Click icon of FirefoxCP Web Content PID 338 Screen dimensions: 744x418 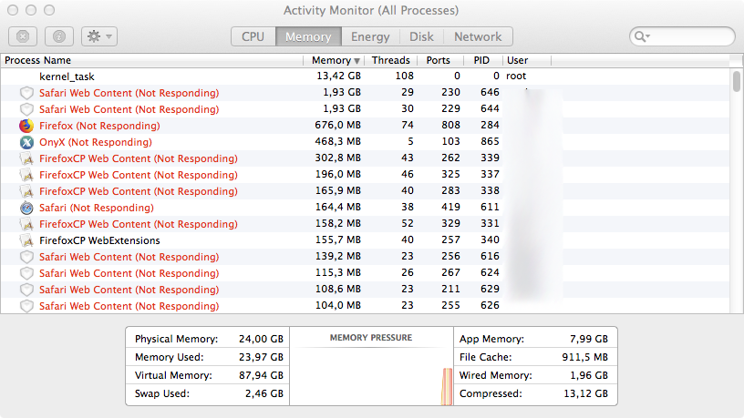pos(27,191)
